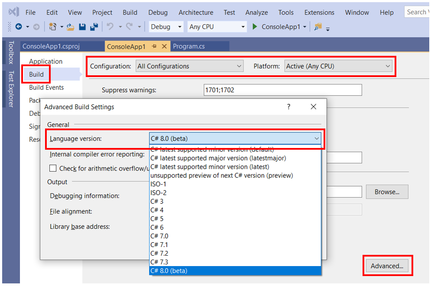Open the Platform combo box
Screen dimensions: 431x286
pos(338,66)
